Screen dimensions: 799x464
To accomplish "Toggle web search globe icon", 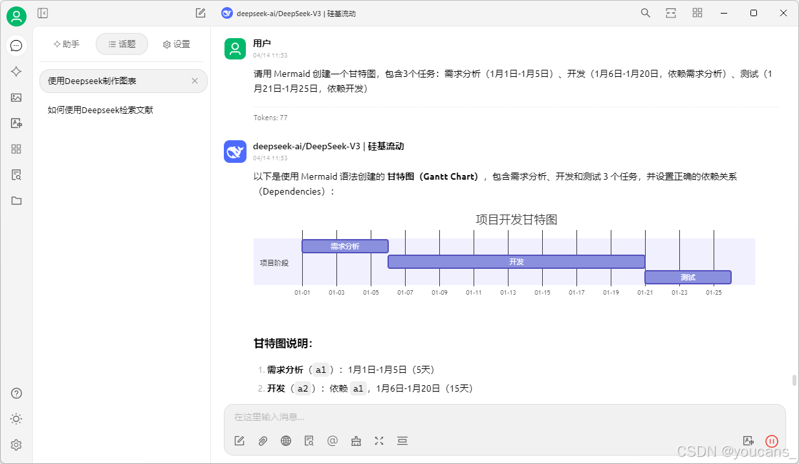I will click(286, 441).
